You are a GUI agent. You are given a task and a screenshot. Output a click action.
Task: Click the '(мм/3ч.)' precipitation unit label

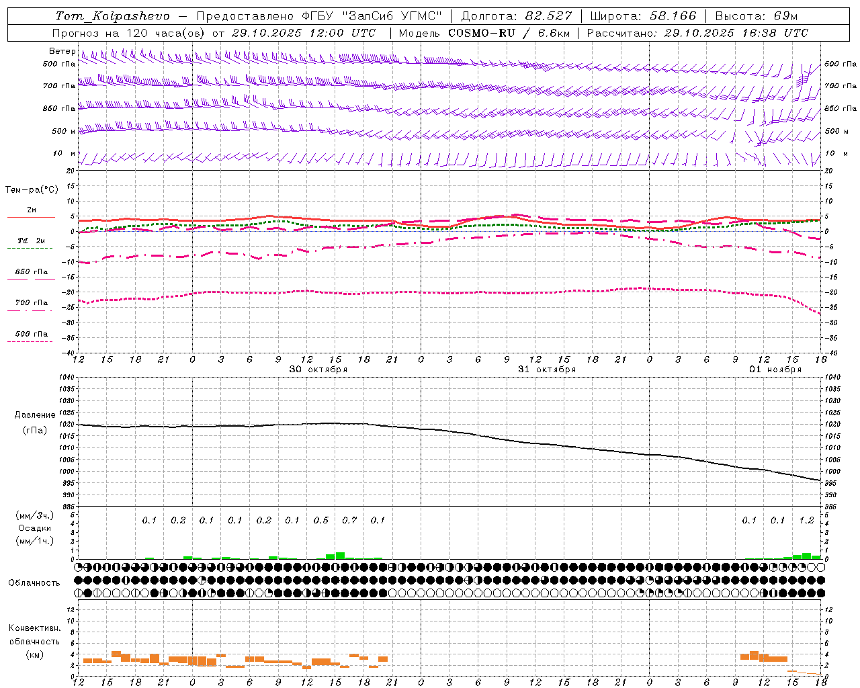click(35, 515)
